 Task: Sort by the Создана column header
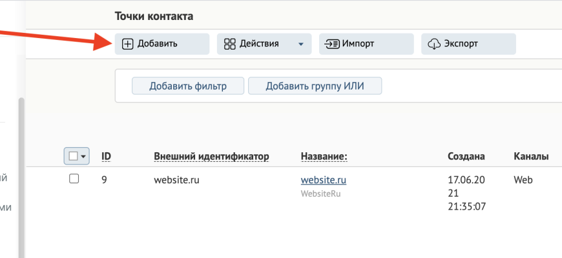tap(466, 156)
